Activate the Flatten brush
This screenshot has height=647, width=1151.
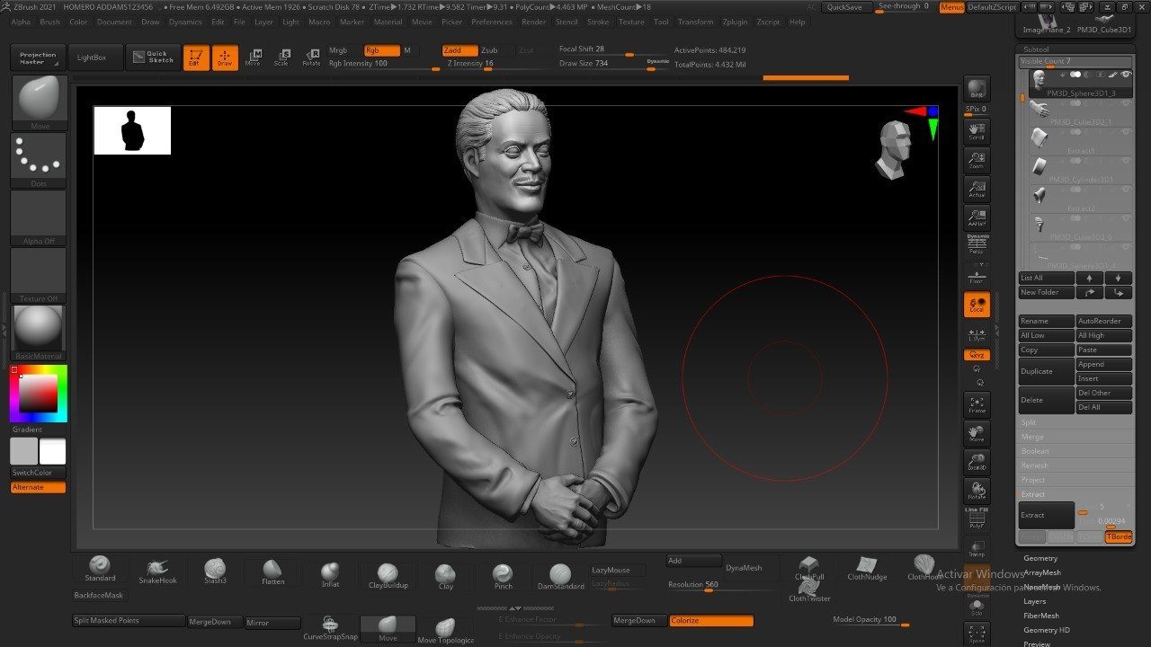click(x=272, y=570)
